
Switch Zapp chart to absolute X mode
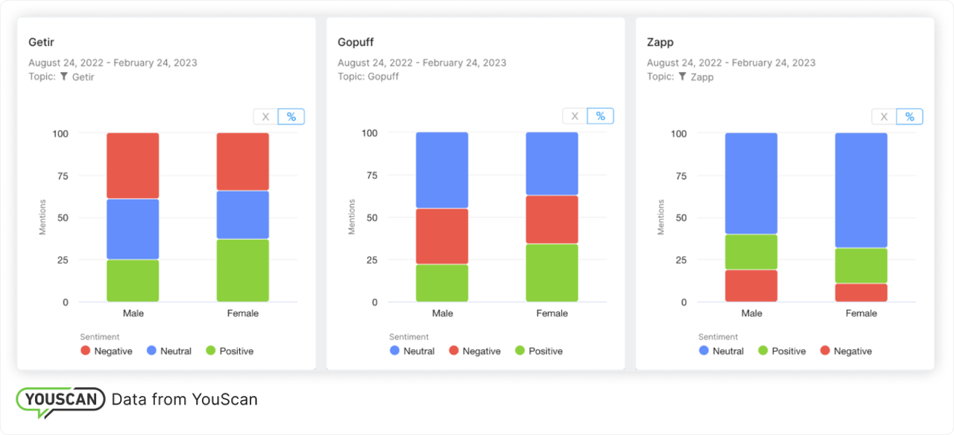(x=884, y=117)
